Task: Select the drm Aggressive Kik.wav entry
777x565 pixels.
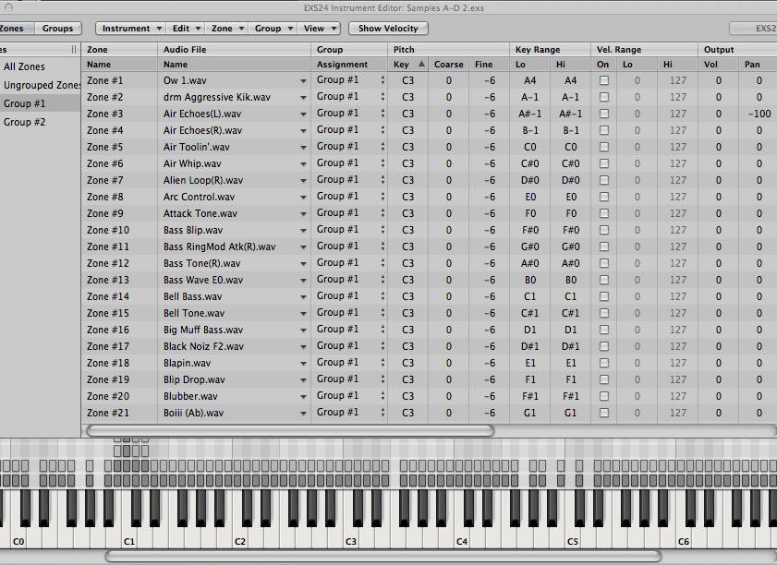Action: 217,97
